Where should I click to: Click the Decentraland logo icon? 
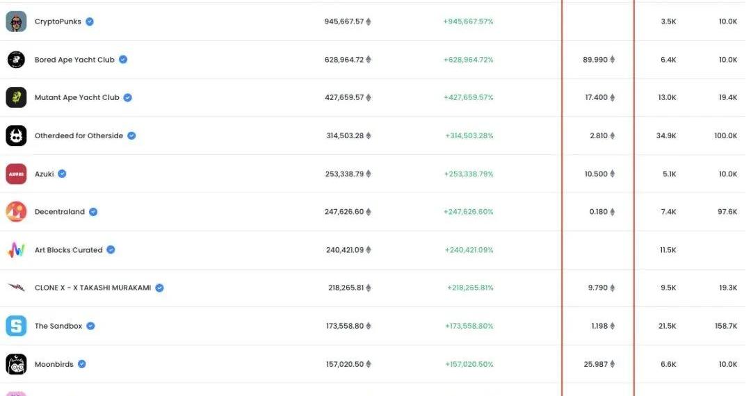(16, 212)
